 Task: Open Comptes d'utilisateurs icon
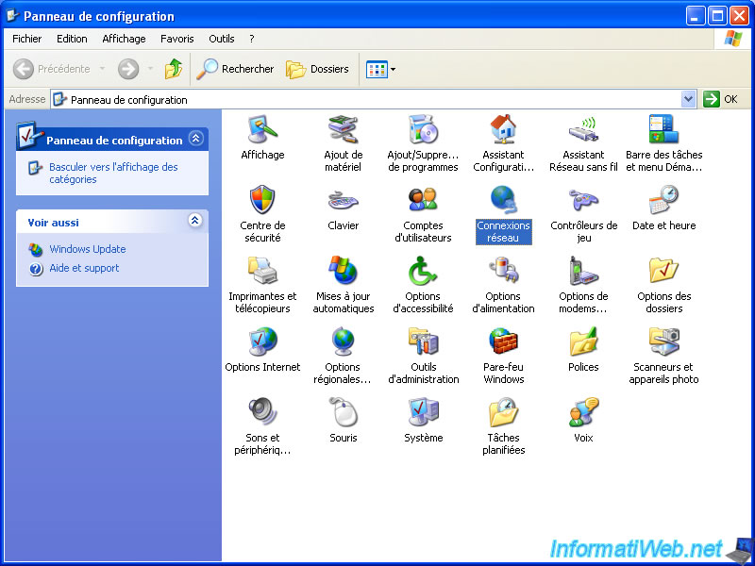tap(423, 201)
